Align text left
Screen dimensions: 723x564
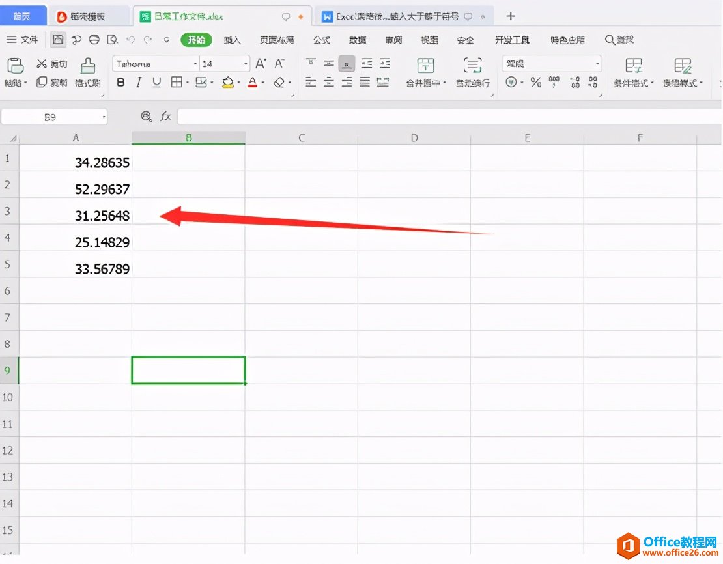tap(311, 83)
